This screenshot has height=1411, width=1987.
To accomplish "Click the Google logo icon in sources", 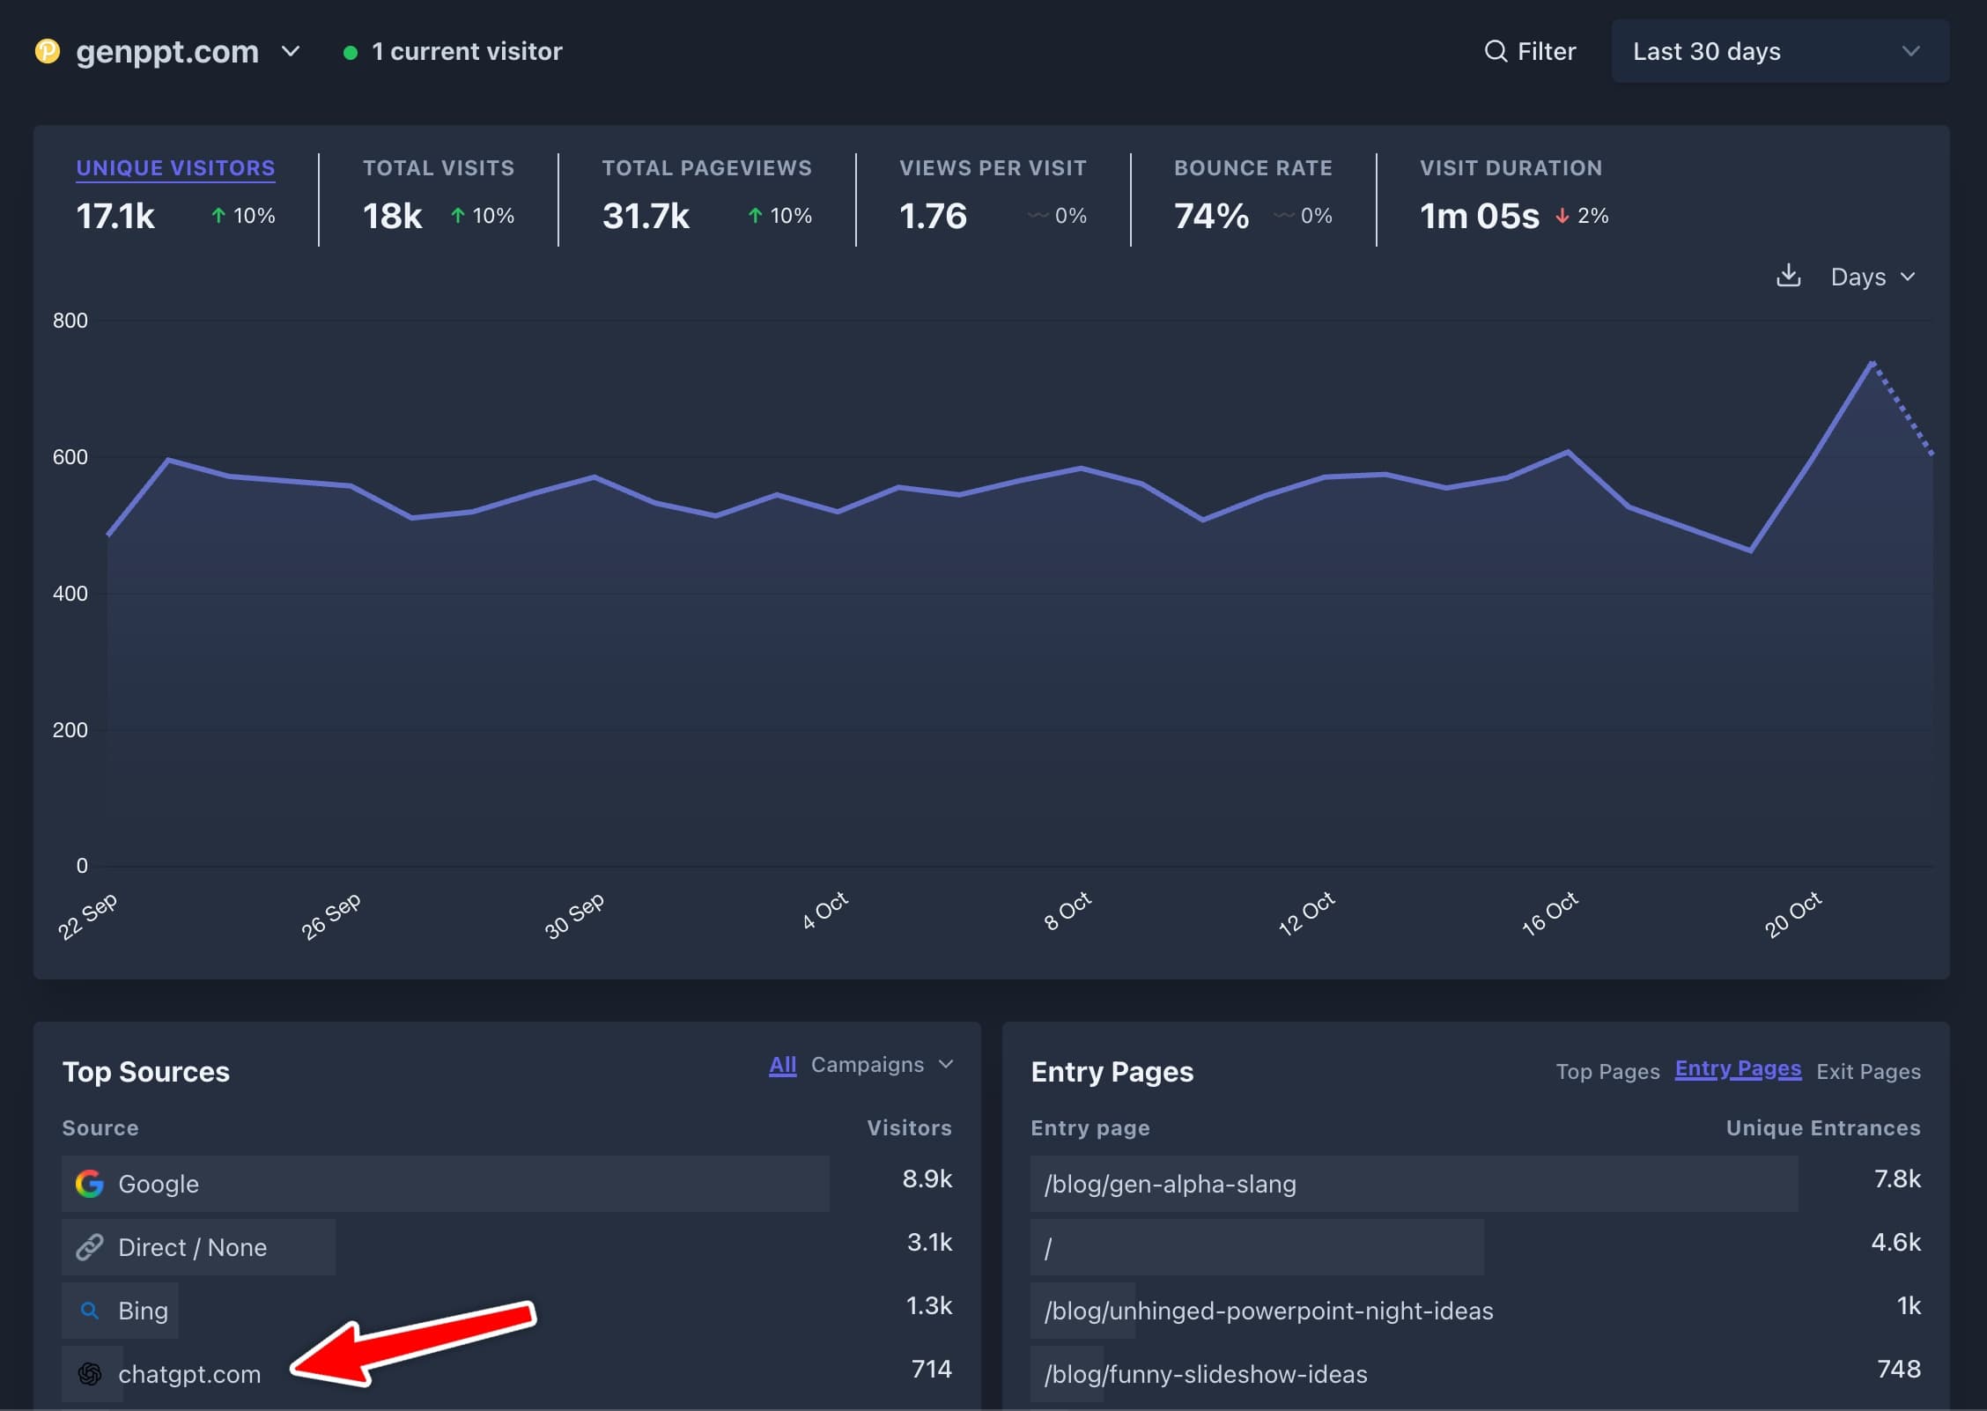I will [x=90, y=1184].
